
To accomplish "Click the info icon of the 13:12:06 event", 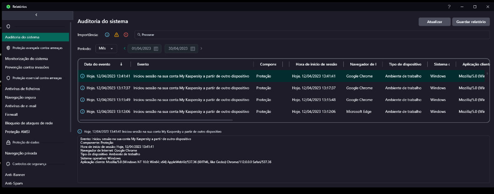I will coord(82,112).
